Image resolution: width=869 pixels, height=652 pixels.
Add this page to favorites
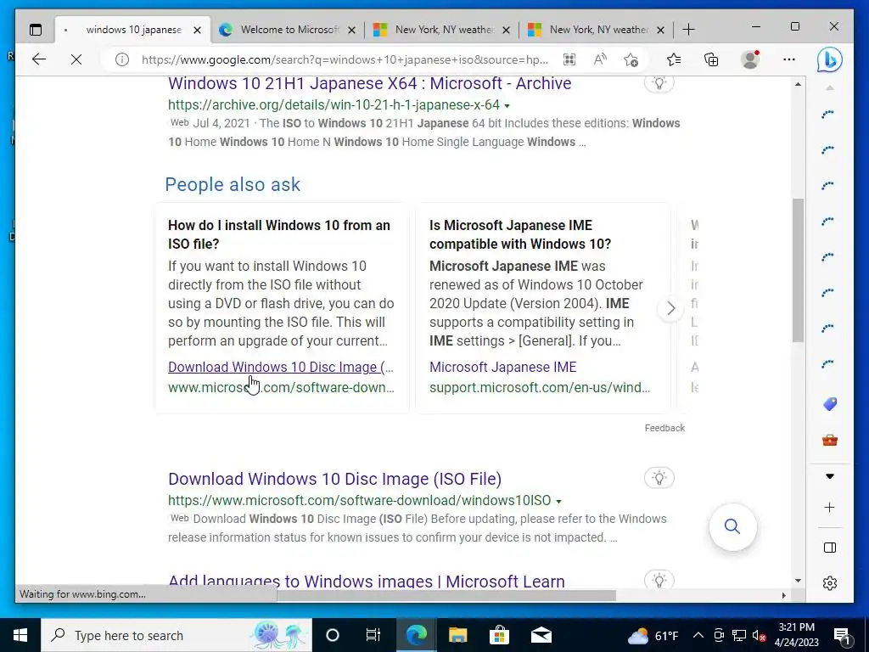pos(631,59)
